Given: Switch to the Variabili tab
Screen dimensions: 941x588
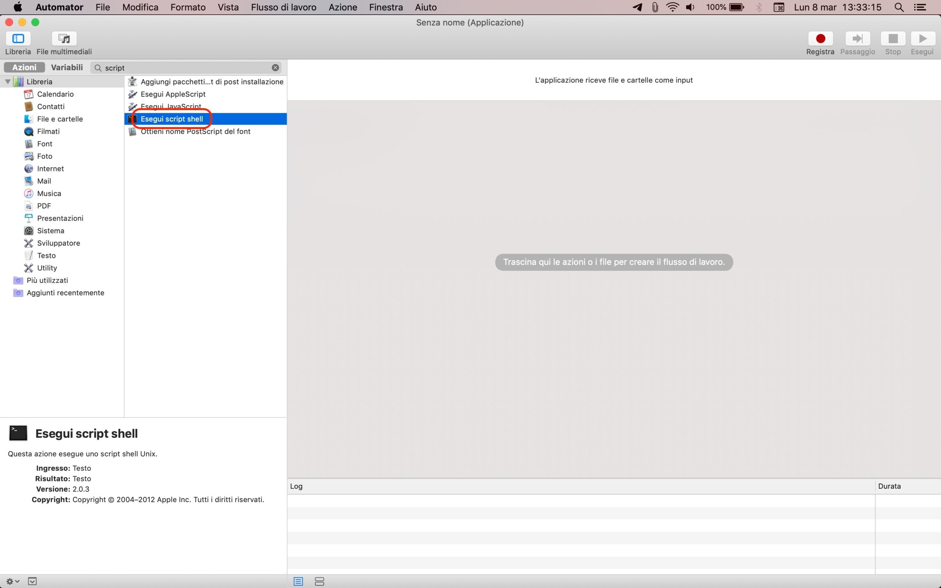Looking at the screenshot, I should coord(67,67).
